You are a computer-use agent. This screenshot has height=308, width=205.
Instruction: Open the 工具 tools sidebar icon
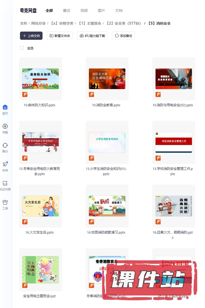click(5, 203)
